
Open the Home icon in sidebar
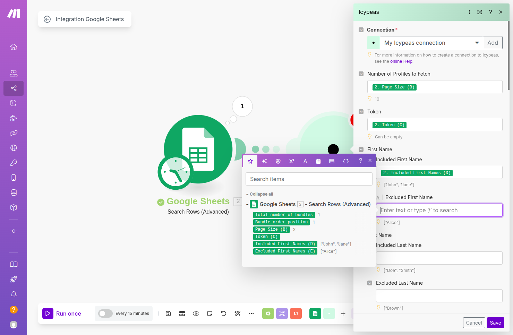pos(14,47)
